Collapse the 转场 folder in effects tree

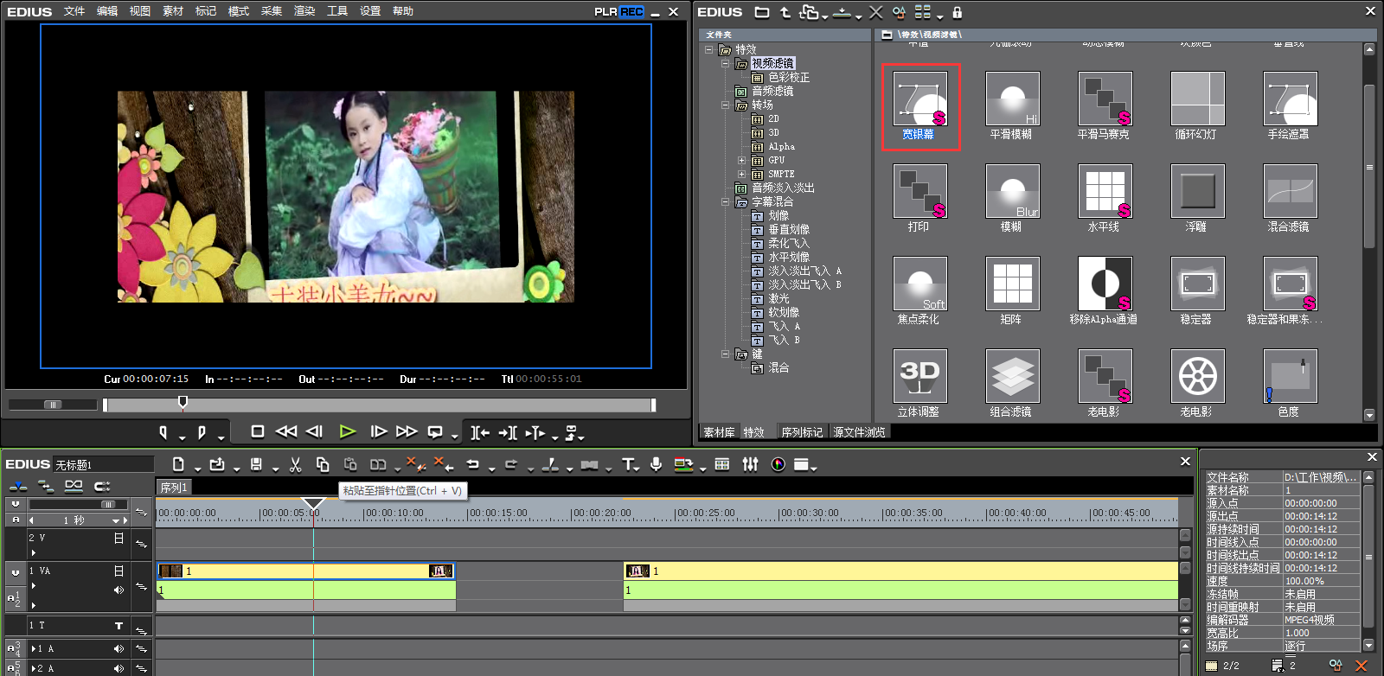(x=725, y=105)
